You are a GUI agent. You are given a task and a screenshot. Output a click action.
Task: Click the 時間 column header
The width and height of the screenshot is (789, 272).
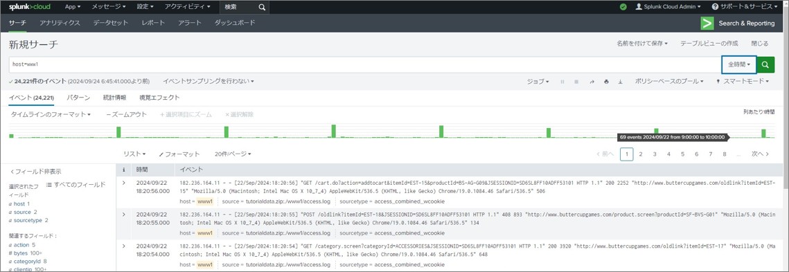point(142,170)
